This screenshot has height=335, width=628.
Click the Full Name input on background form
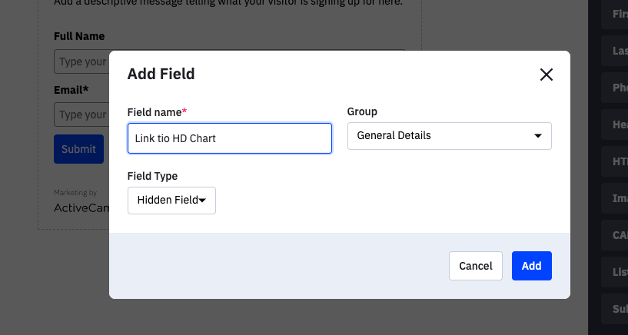click(x=81, y=61)
